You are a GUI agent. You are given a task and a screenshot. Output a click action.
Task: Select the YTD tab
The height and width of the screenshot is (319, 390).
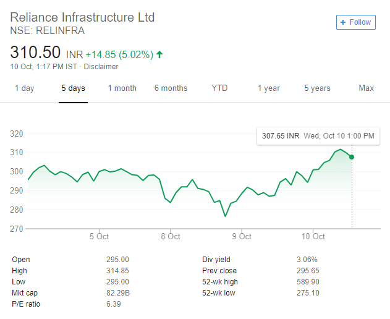pyautogui.click(x=219, y=88)
